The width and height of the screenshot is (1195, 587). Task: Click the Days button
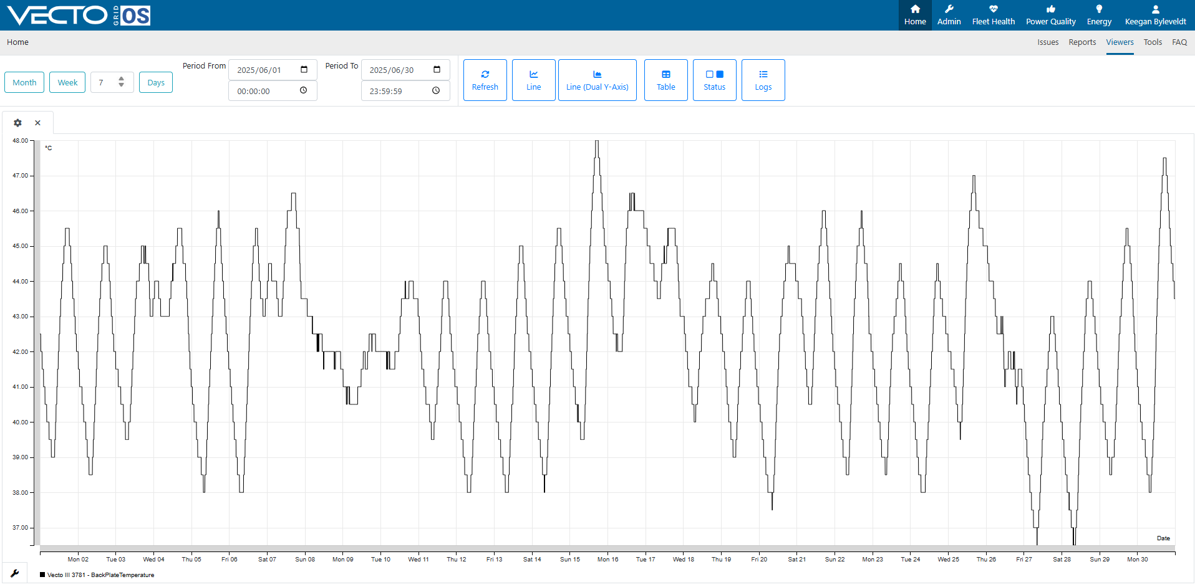pyautogui.click(x=156, y=82)
